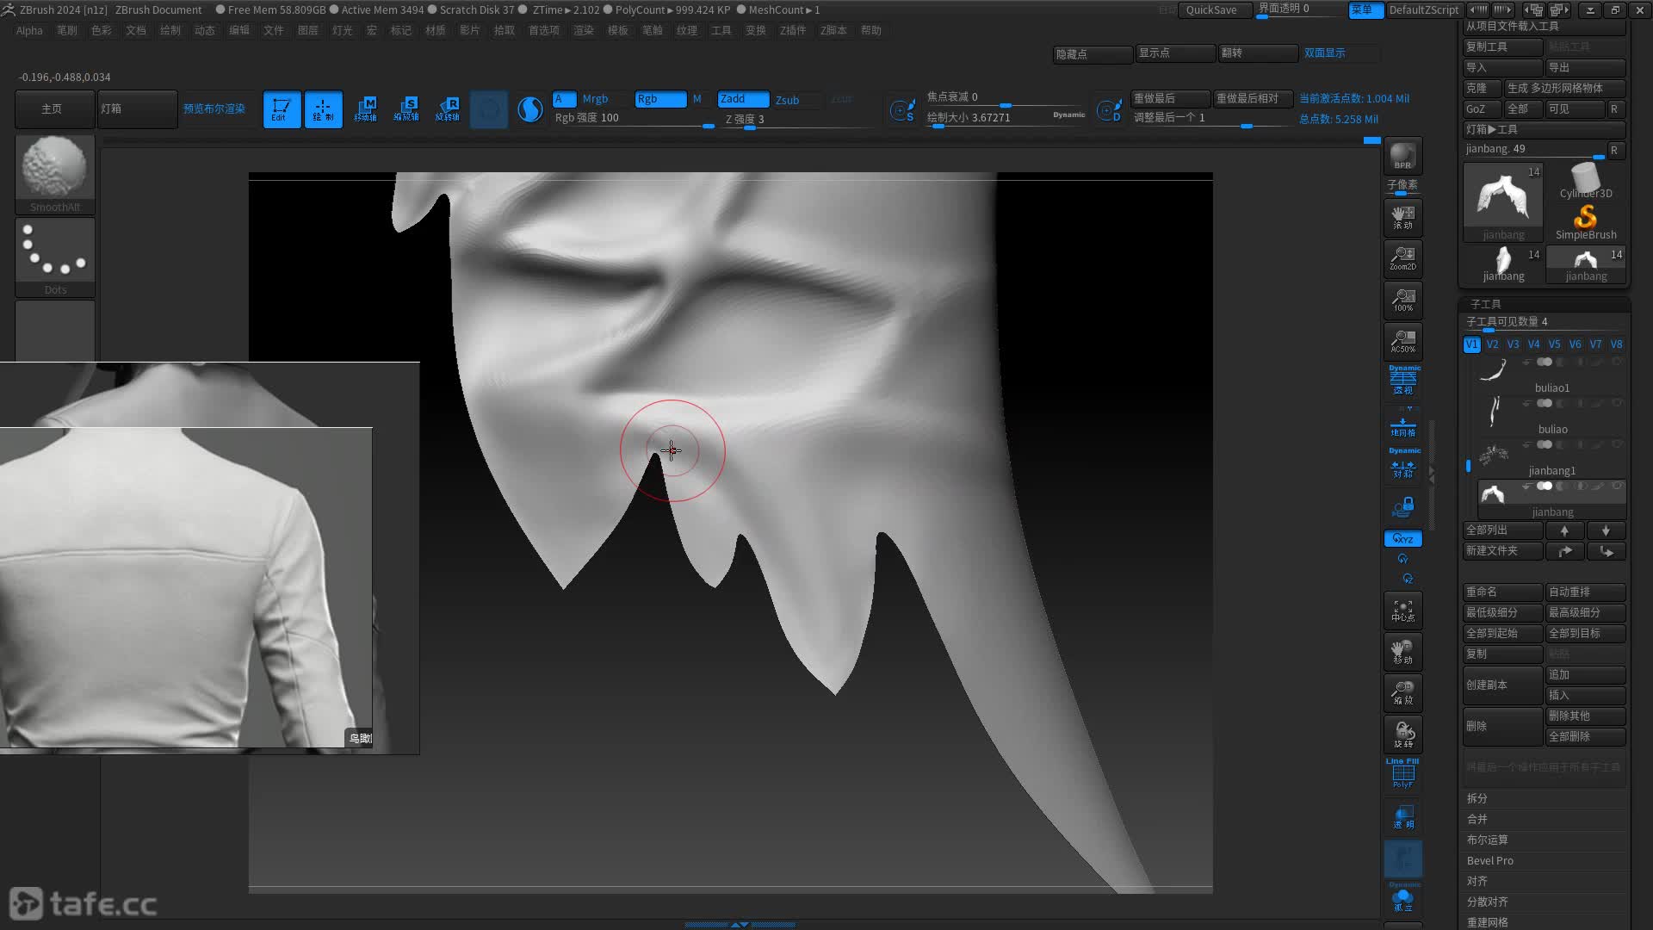
Task: Toggle Solo (孤立) mode icon
Action: point(1402,899)
